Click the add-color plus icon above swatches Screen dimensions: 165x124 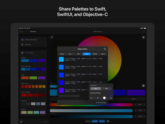pyautogui.click(x=143, y=86)
